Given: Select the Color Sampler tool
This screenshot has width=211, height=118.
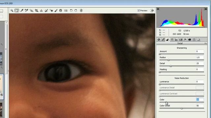Looking at the screenshot, I should click(x=26, y=10).
